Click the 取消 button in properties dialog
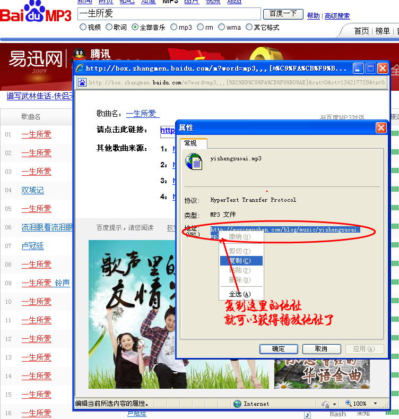This screenshot has width=399, height=419. tap(322, 349)
